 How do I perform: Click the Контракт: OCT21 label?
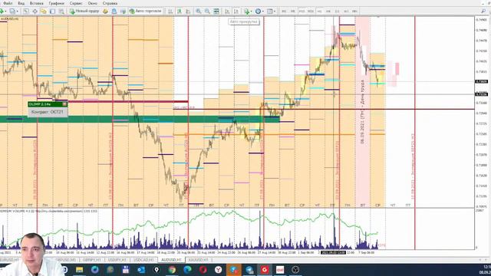click(48, 112)
